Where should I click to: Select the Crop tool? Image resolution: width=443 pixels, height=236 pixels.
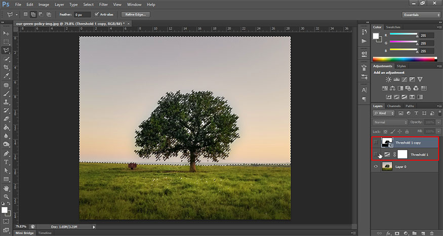tap(7, 68)
